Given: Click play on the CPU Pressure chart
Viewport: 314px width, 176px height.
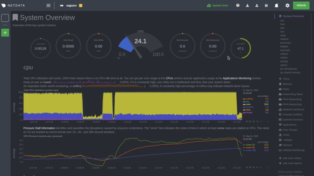Looking at the screenshot, I should [x=250, y=167].
